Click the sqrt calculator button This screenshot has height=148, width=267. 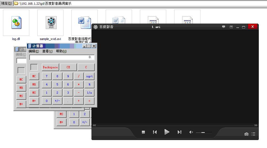point(89,76)
